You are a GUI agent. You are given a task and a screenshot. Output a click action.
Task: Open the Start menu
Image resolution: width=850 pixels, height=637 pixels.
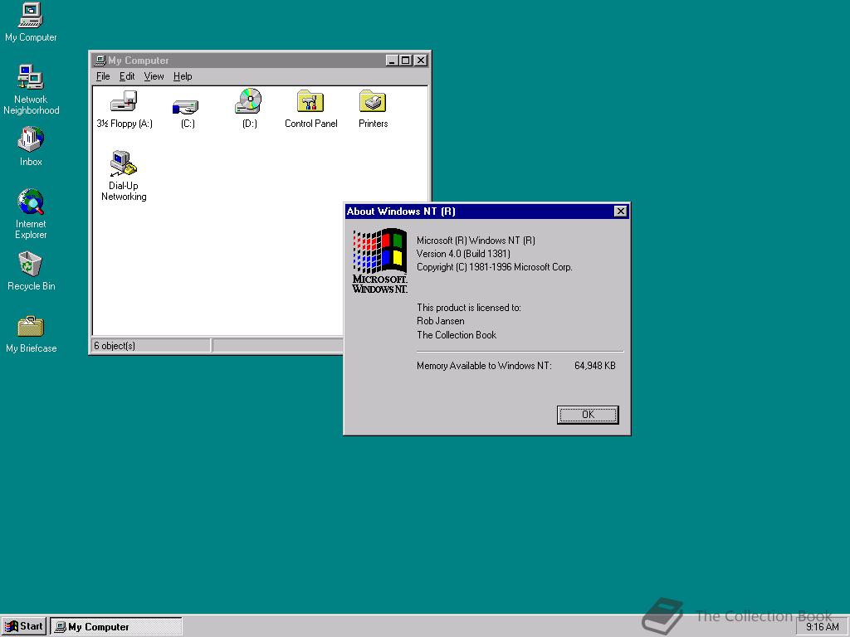coord(23,625)
